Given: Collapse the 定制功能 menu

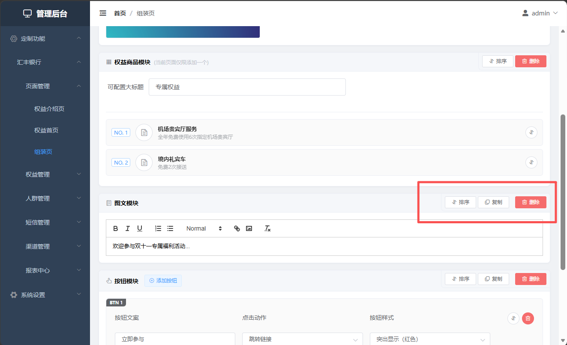Looking at the screenshot, I should [x=45, y=39].
